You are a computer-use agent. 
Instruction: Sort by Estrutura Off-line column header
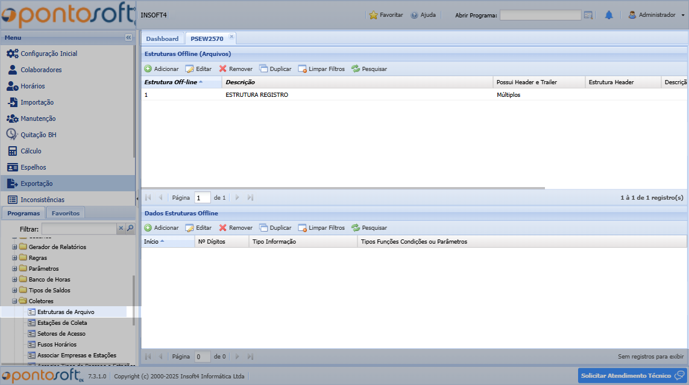pyautogui.click(x=172, y=82)
